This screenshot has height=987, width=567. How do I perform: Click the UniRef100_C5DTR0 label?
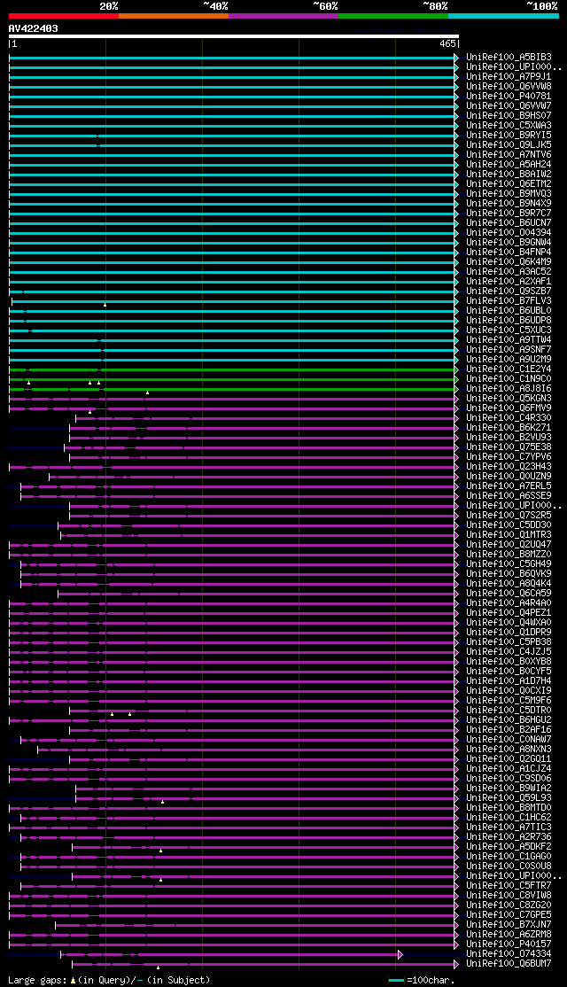509,711
